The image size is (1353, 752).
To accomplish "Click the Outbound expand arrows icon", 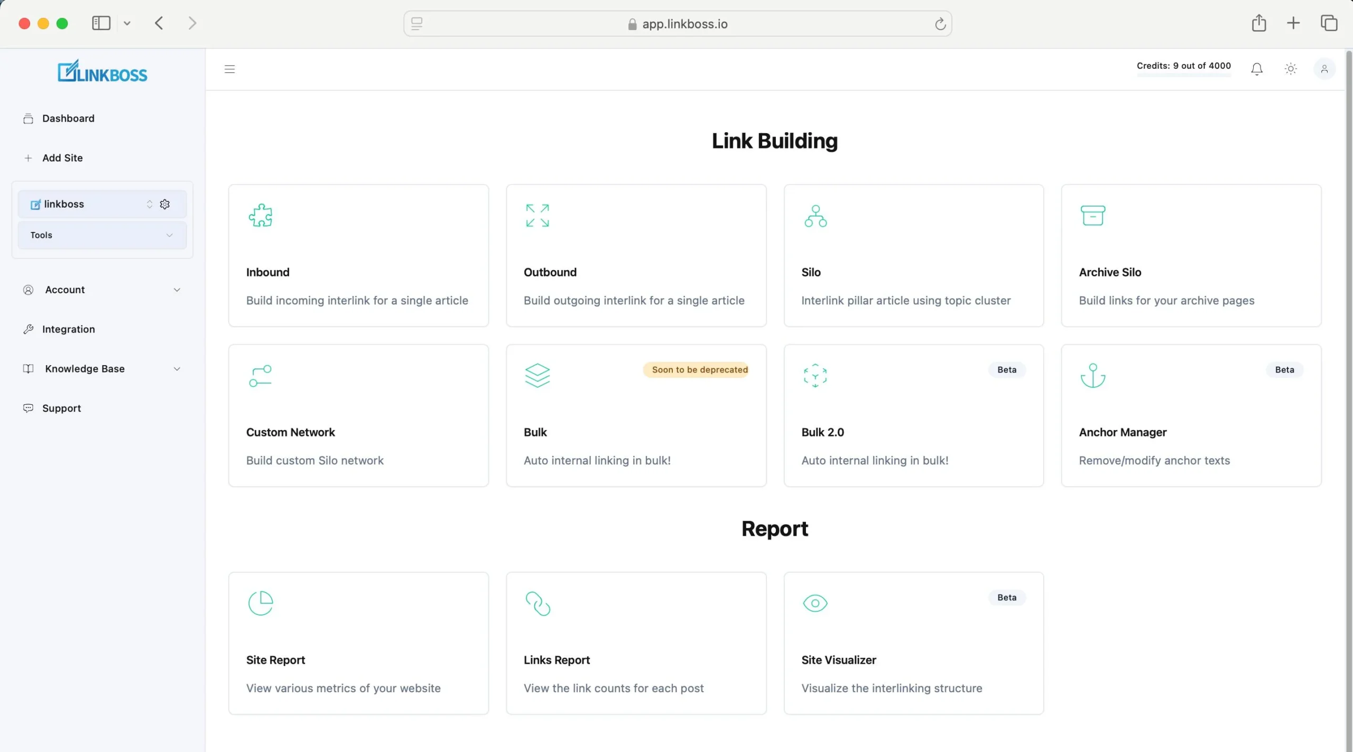I will pos(538,215).
